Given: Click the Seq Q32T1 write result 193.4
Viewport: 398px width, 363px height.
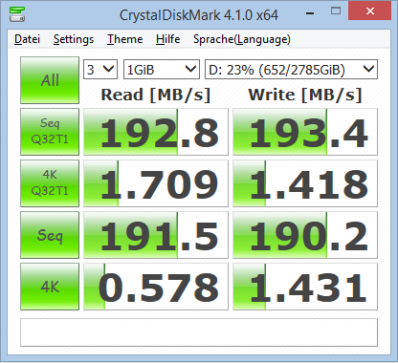Looking at the screenshot, I should coord(305,132).
